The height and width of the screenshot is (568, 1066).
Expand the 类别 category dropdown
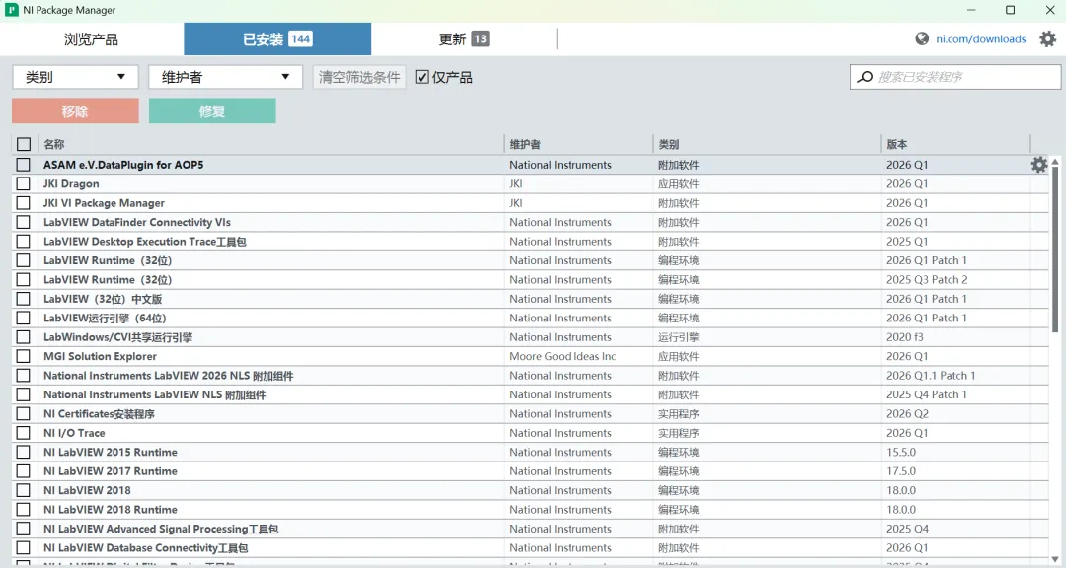click(75, 77)
